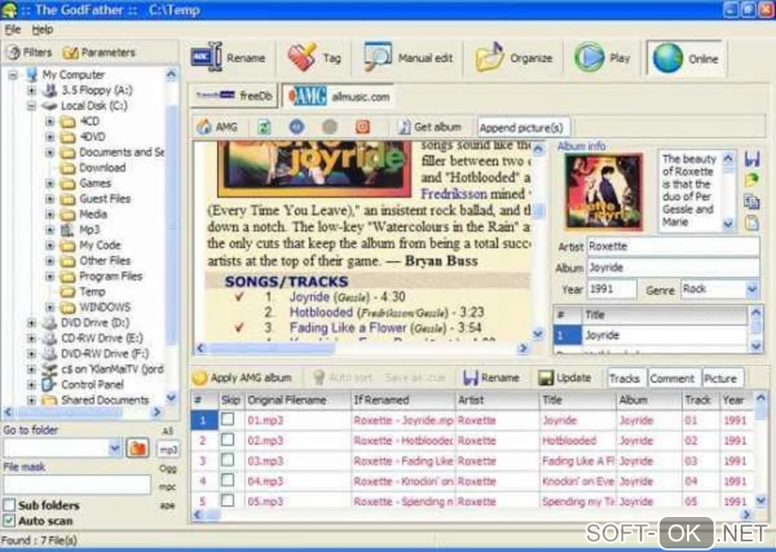Click the Joyride album cover thumbnail

[604, 192]
